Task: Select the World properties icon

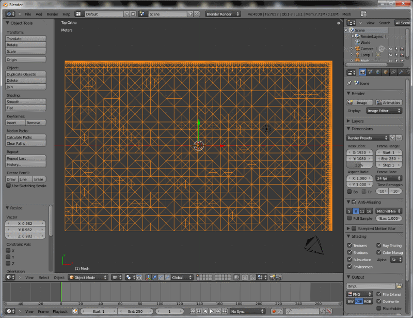Action: (x=379, y=72)
